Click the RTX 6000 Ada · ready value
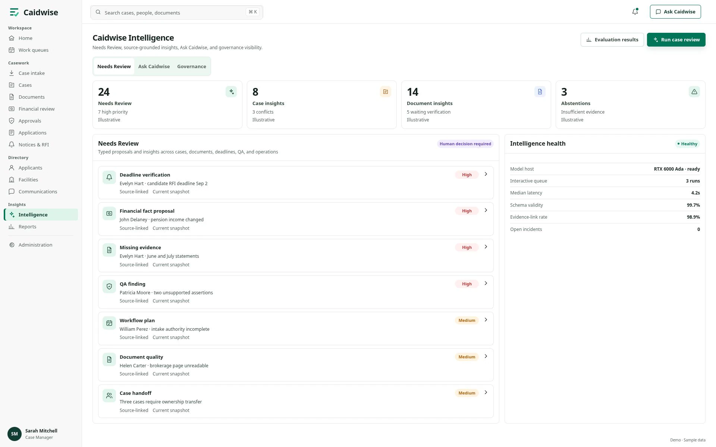Image resolution: width=716 pixels, height=447 pixels. coord(676,169)
